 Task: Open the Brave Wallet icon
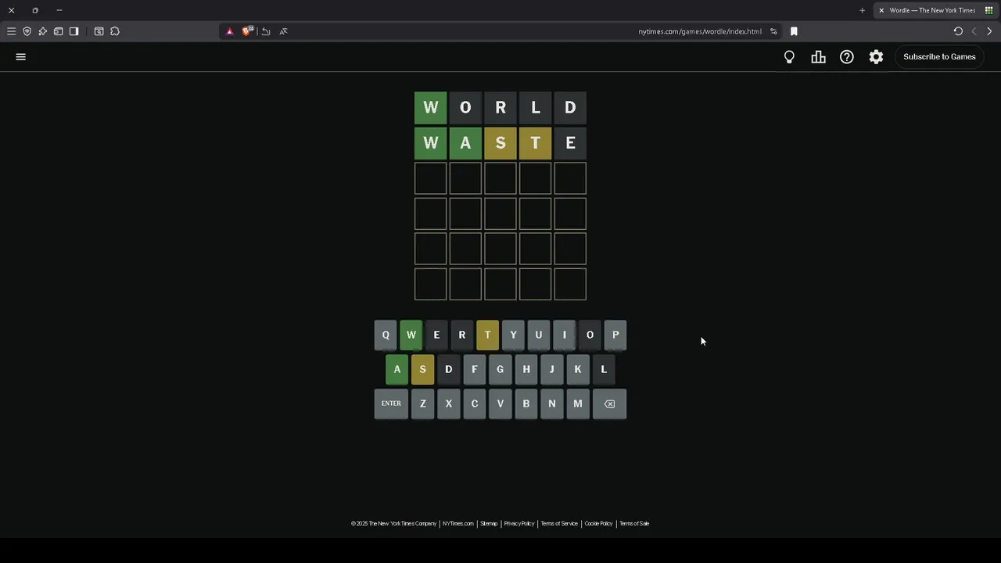point(58,31)
